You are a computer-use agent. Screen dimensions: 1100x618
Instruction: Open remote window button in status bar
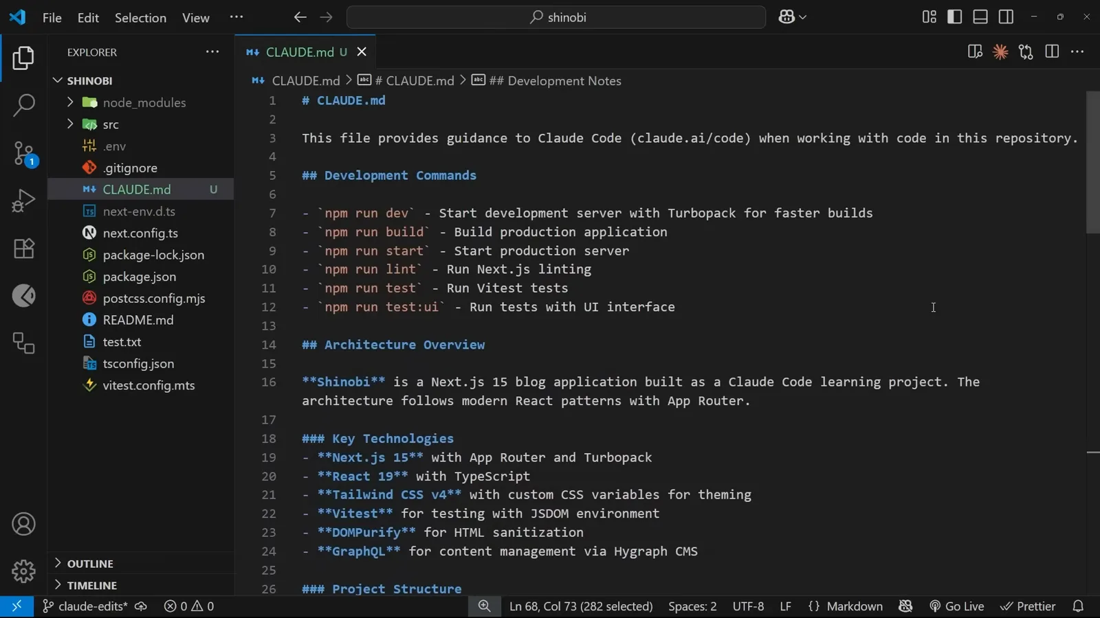point(16,606)
